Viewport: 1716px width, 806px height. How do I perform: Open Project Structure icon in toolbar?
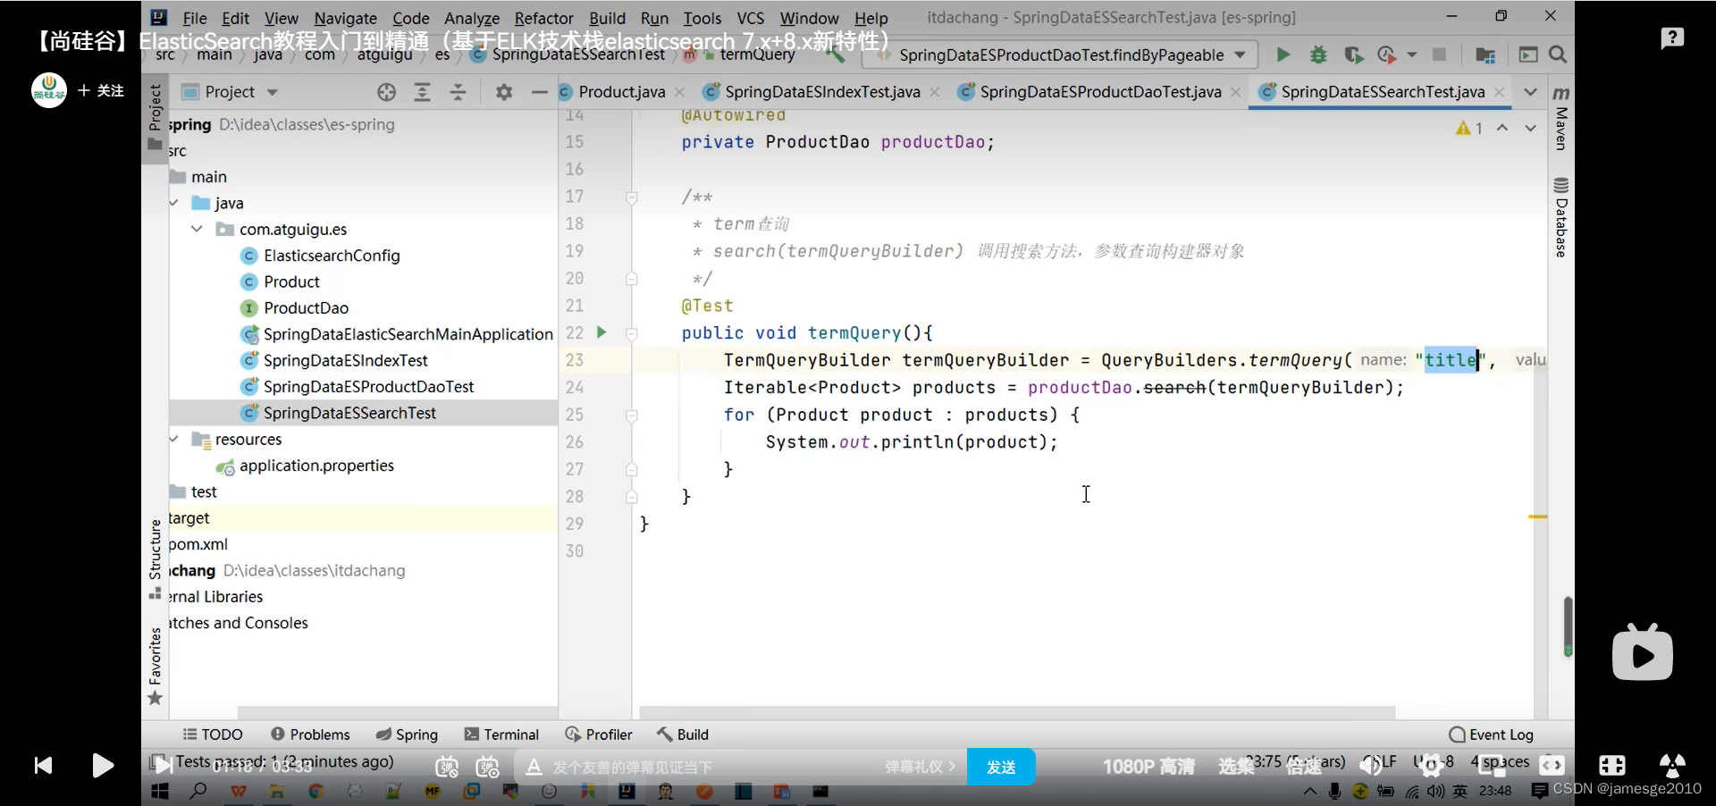tap(1485, 55)
